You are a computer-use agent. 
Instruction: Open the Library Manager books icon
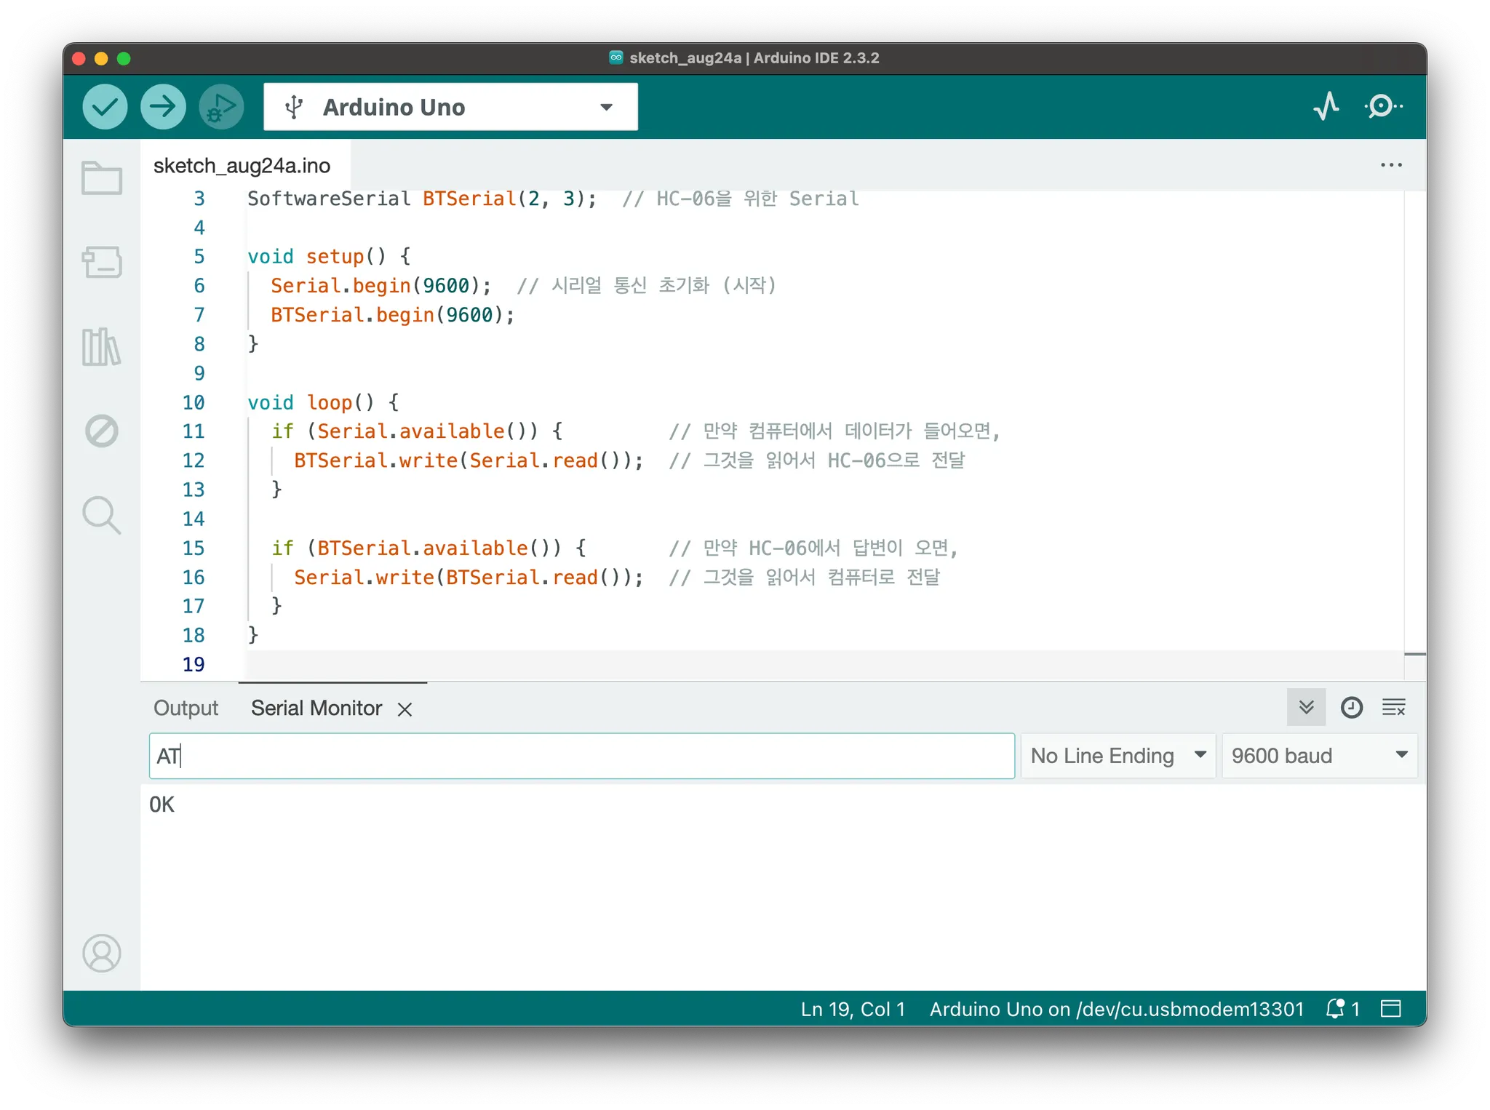[102, 347]
